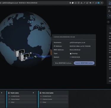Image resolution: width=111 pixels, height=108 pixels.
Task: Click the pencil icon in the device toolbar
Action: coord(84,3)
